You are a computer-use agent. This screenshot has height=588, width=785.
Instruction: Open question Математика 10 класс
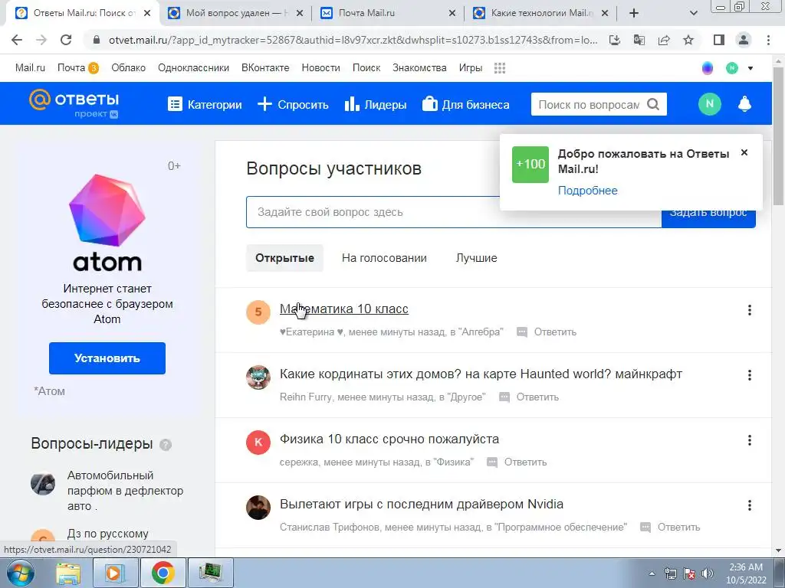point(344,309)
